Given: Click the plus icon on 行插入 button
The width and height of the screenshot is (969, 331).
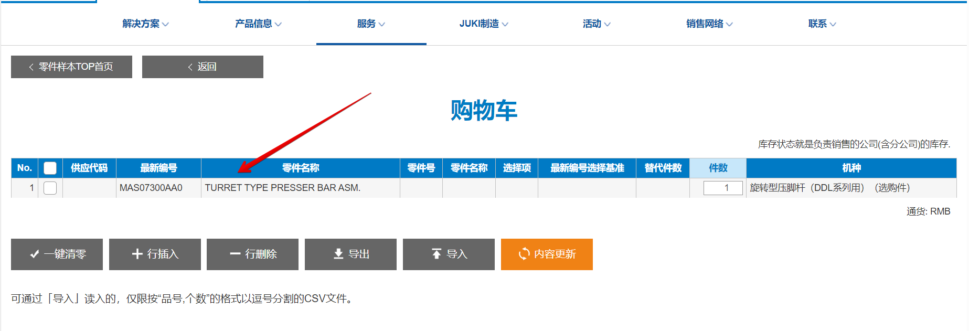Looking at the screenshot, I should (137, 254).
